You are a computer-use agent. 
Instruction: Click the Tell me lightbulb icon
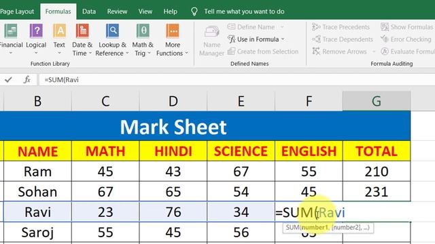pos(194,12)
